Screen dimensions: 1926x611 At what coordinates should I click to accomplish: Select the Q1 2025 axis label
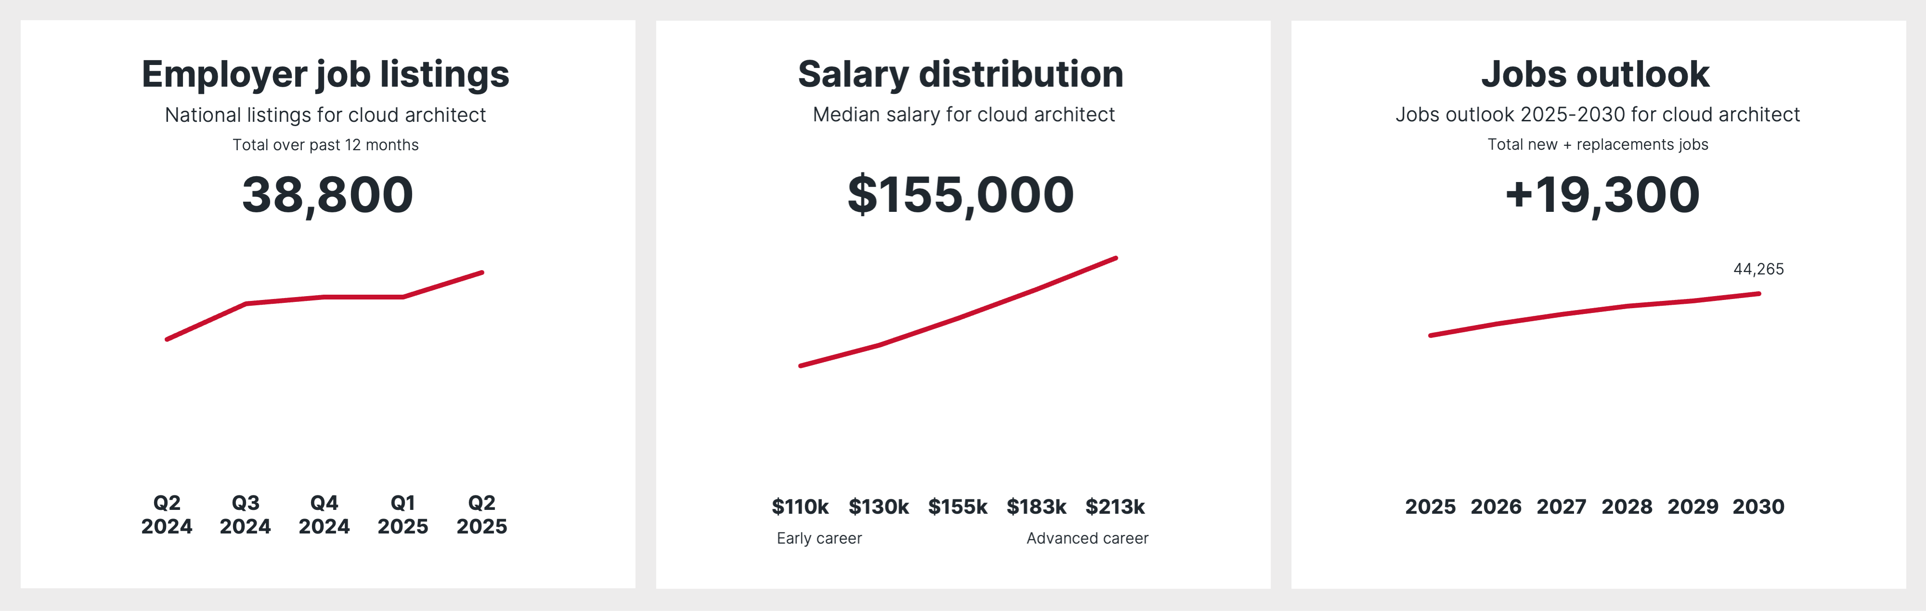point(403,515)
